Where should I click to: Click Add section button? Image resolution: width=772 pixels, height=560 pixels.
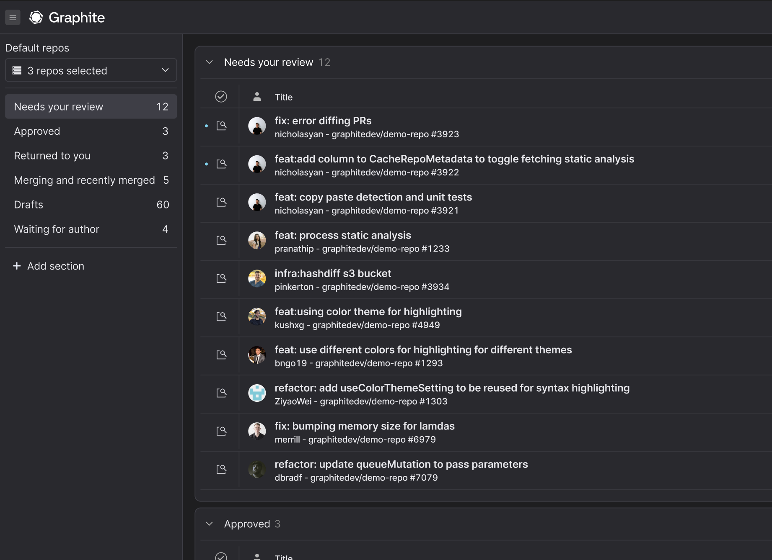pyautogui.click(x=49, y=266)
